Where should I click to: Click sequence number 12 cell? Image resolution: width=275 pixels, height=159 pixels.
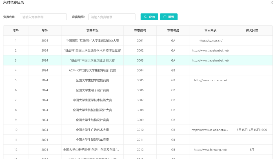tap(15, 150)
